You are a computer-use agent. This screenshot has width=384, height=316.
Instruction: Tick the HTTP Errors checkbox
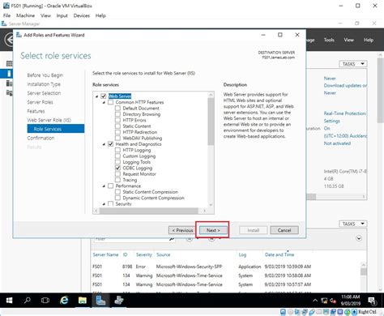pyautogui.click(x=117, y=120)
